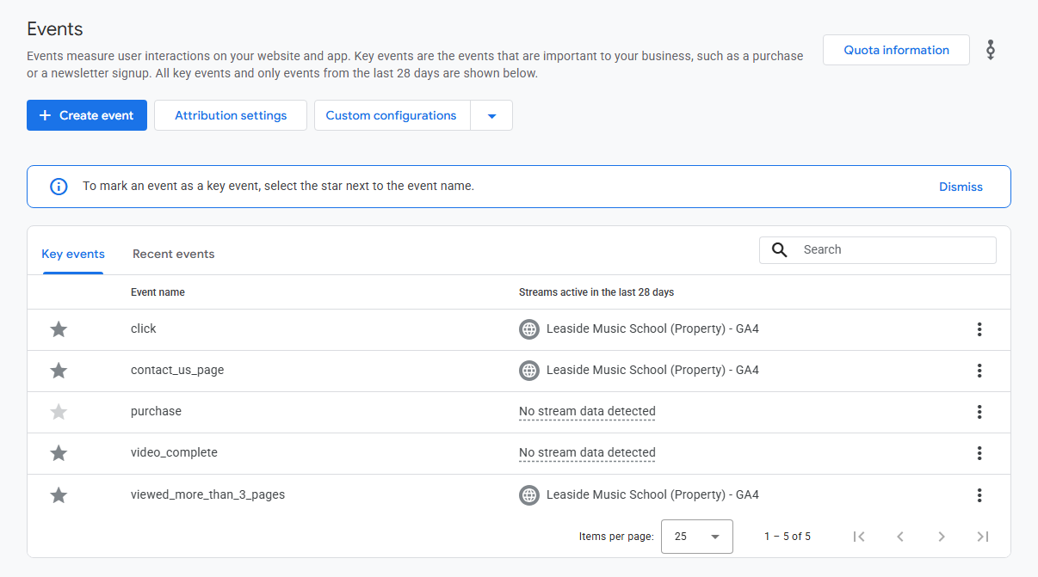The image size is (1038, 577).
Task: Open the three-dot menu for viewed_more_than_3_pages
Action: 979,495
